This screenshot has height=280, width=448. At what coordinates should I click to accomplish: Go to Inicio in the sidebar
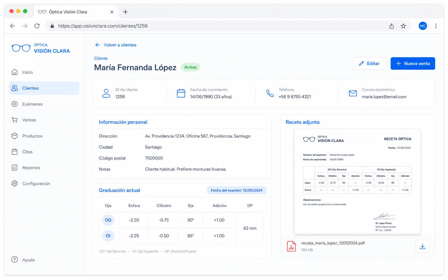pos(44,72)
